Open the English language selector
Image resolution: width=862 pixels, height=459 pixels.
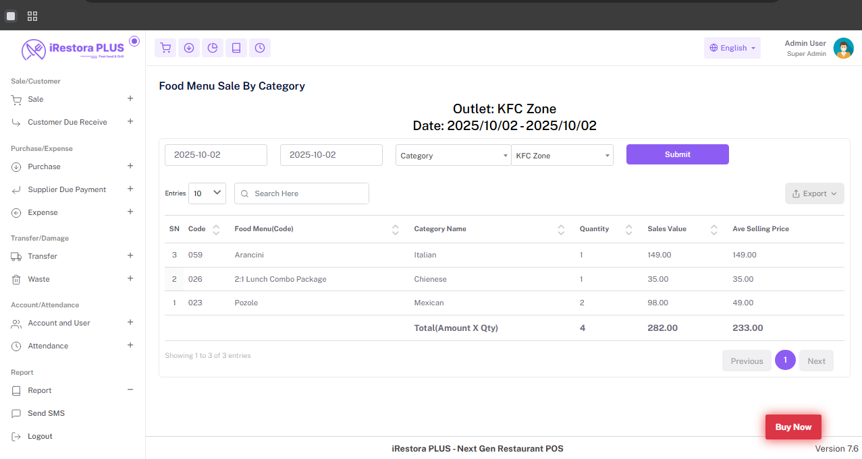point(732,48)
